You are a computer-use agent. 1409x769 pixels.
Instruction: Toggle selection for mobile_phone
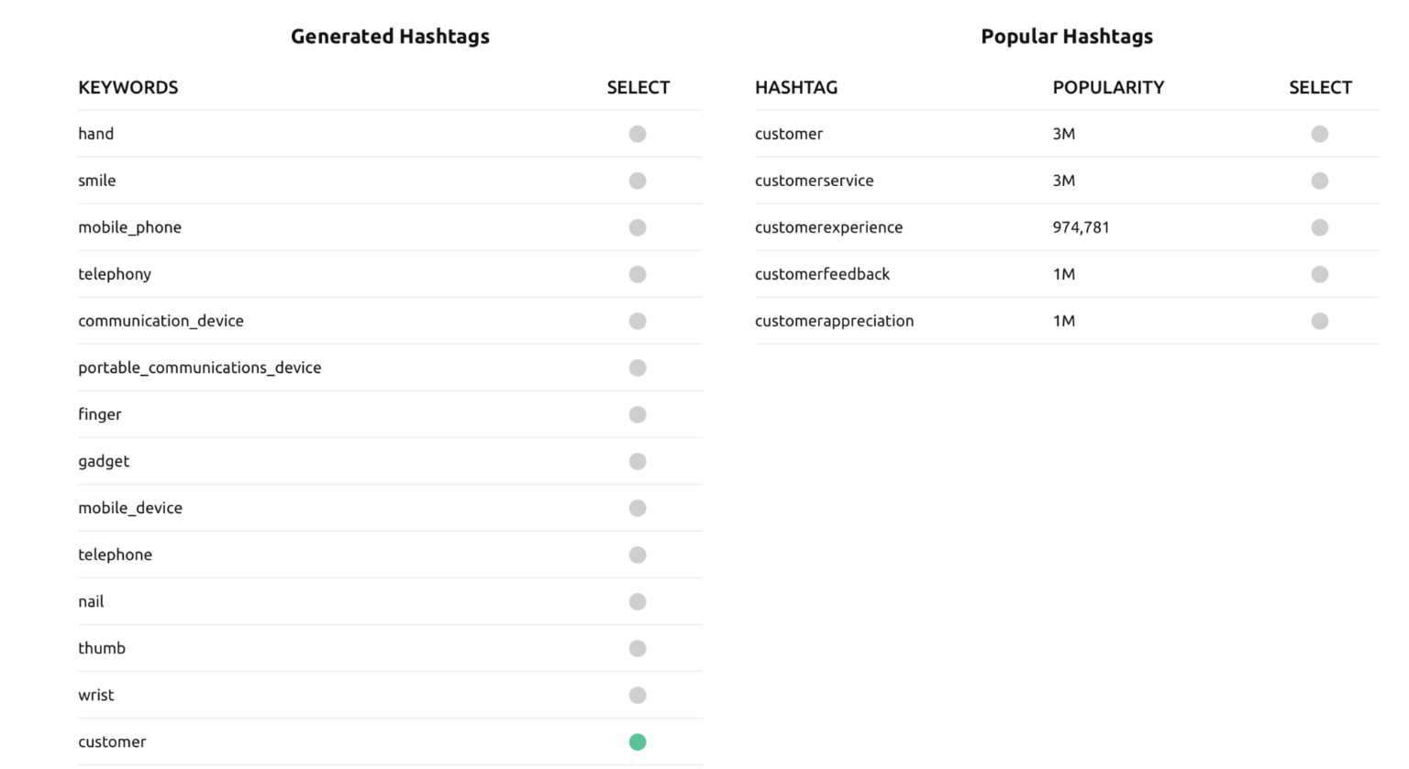tap(638, 227)
